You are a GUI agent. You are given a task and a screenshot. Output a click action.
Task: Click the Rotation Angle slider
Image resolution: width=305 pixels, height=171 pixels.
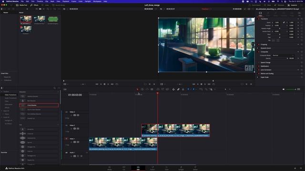[x=279, y=28]
